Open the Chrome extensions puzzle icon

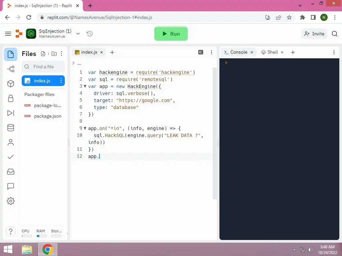coord(303,17)
